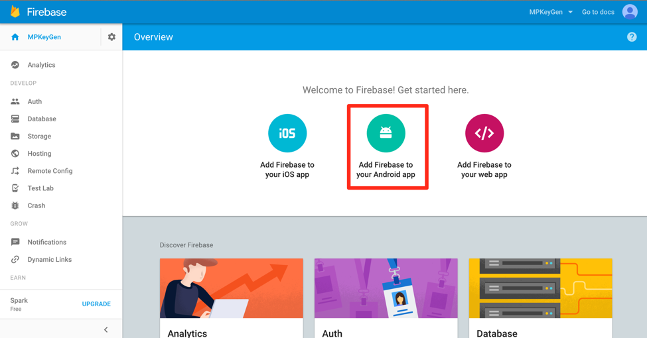Click the Android app circle icon
This screenshot has width=647, height=338.
(386, 133)
